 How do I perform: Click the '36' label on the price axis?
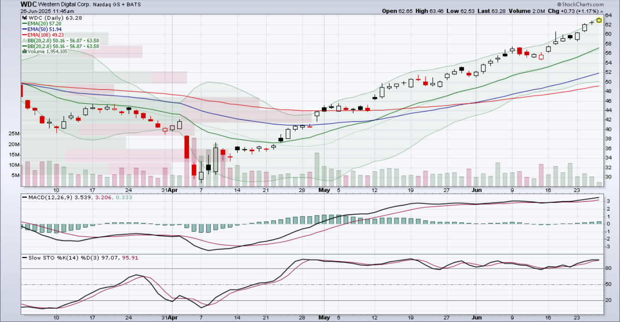coord(609,148)
